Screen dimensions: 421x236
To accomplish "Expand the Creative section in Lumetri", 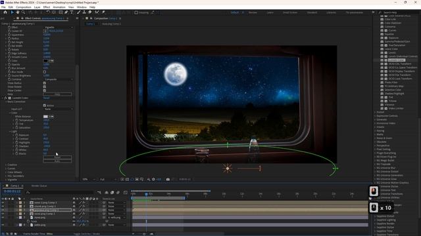I will point(6,165).
